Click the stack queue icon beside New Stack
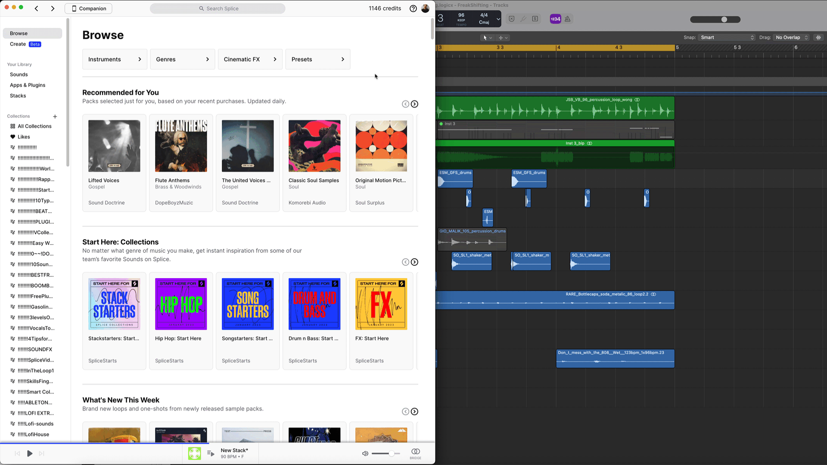The height and width of the screenshot is (465, 827). point(211,453)
